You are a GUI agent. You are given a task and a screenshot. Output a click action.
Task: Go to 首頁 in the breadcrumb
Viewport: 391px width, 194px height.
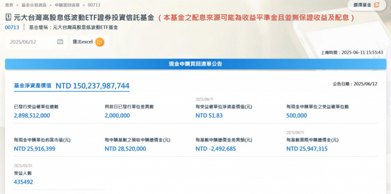pyautogui.click(x=9, y=5)
